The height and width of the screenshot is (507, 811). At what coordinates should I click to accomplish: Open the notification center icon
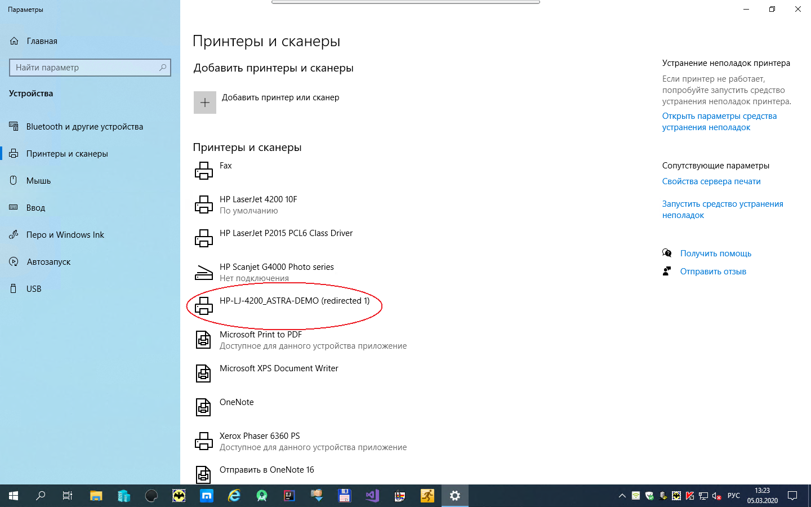[792, 496]
